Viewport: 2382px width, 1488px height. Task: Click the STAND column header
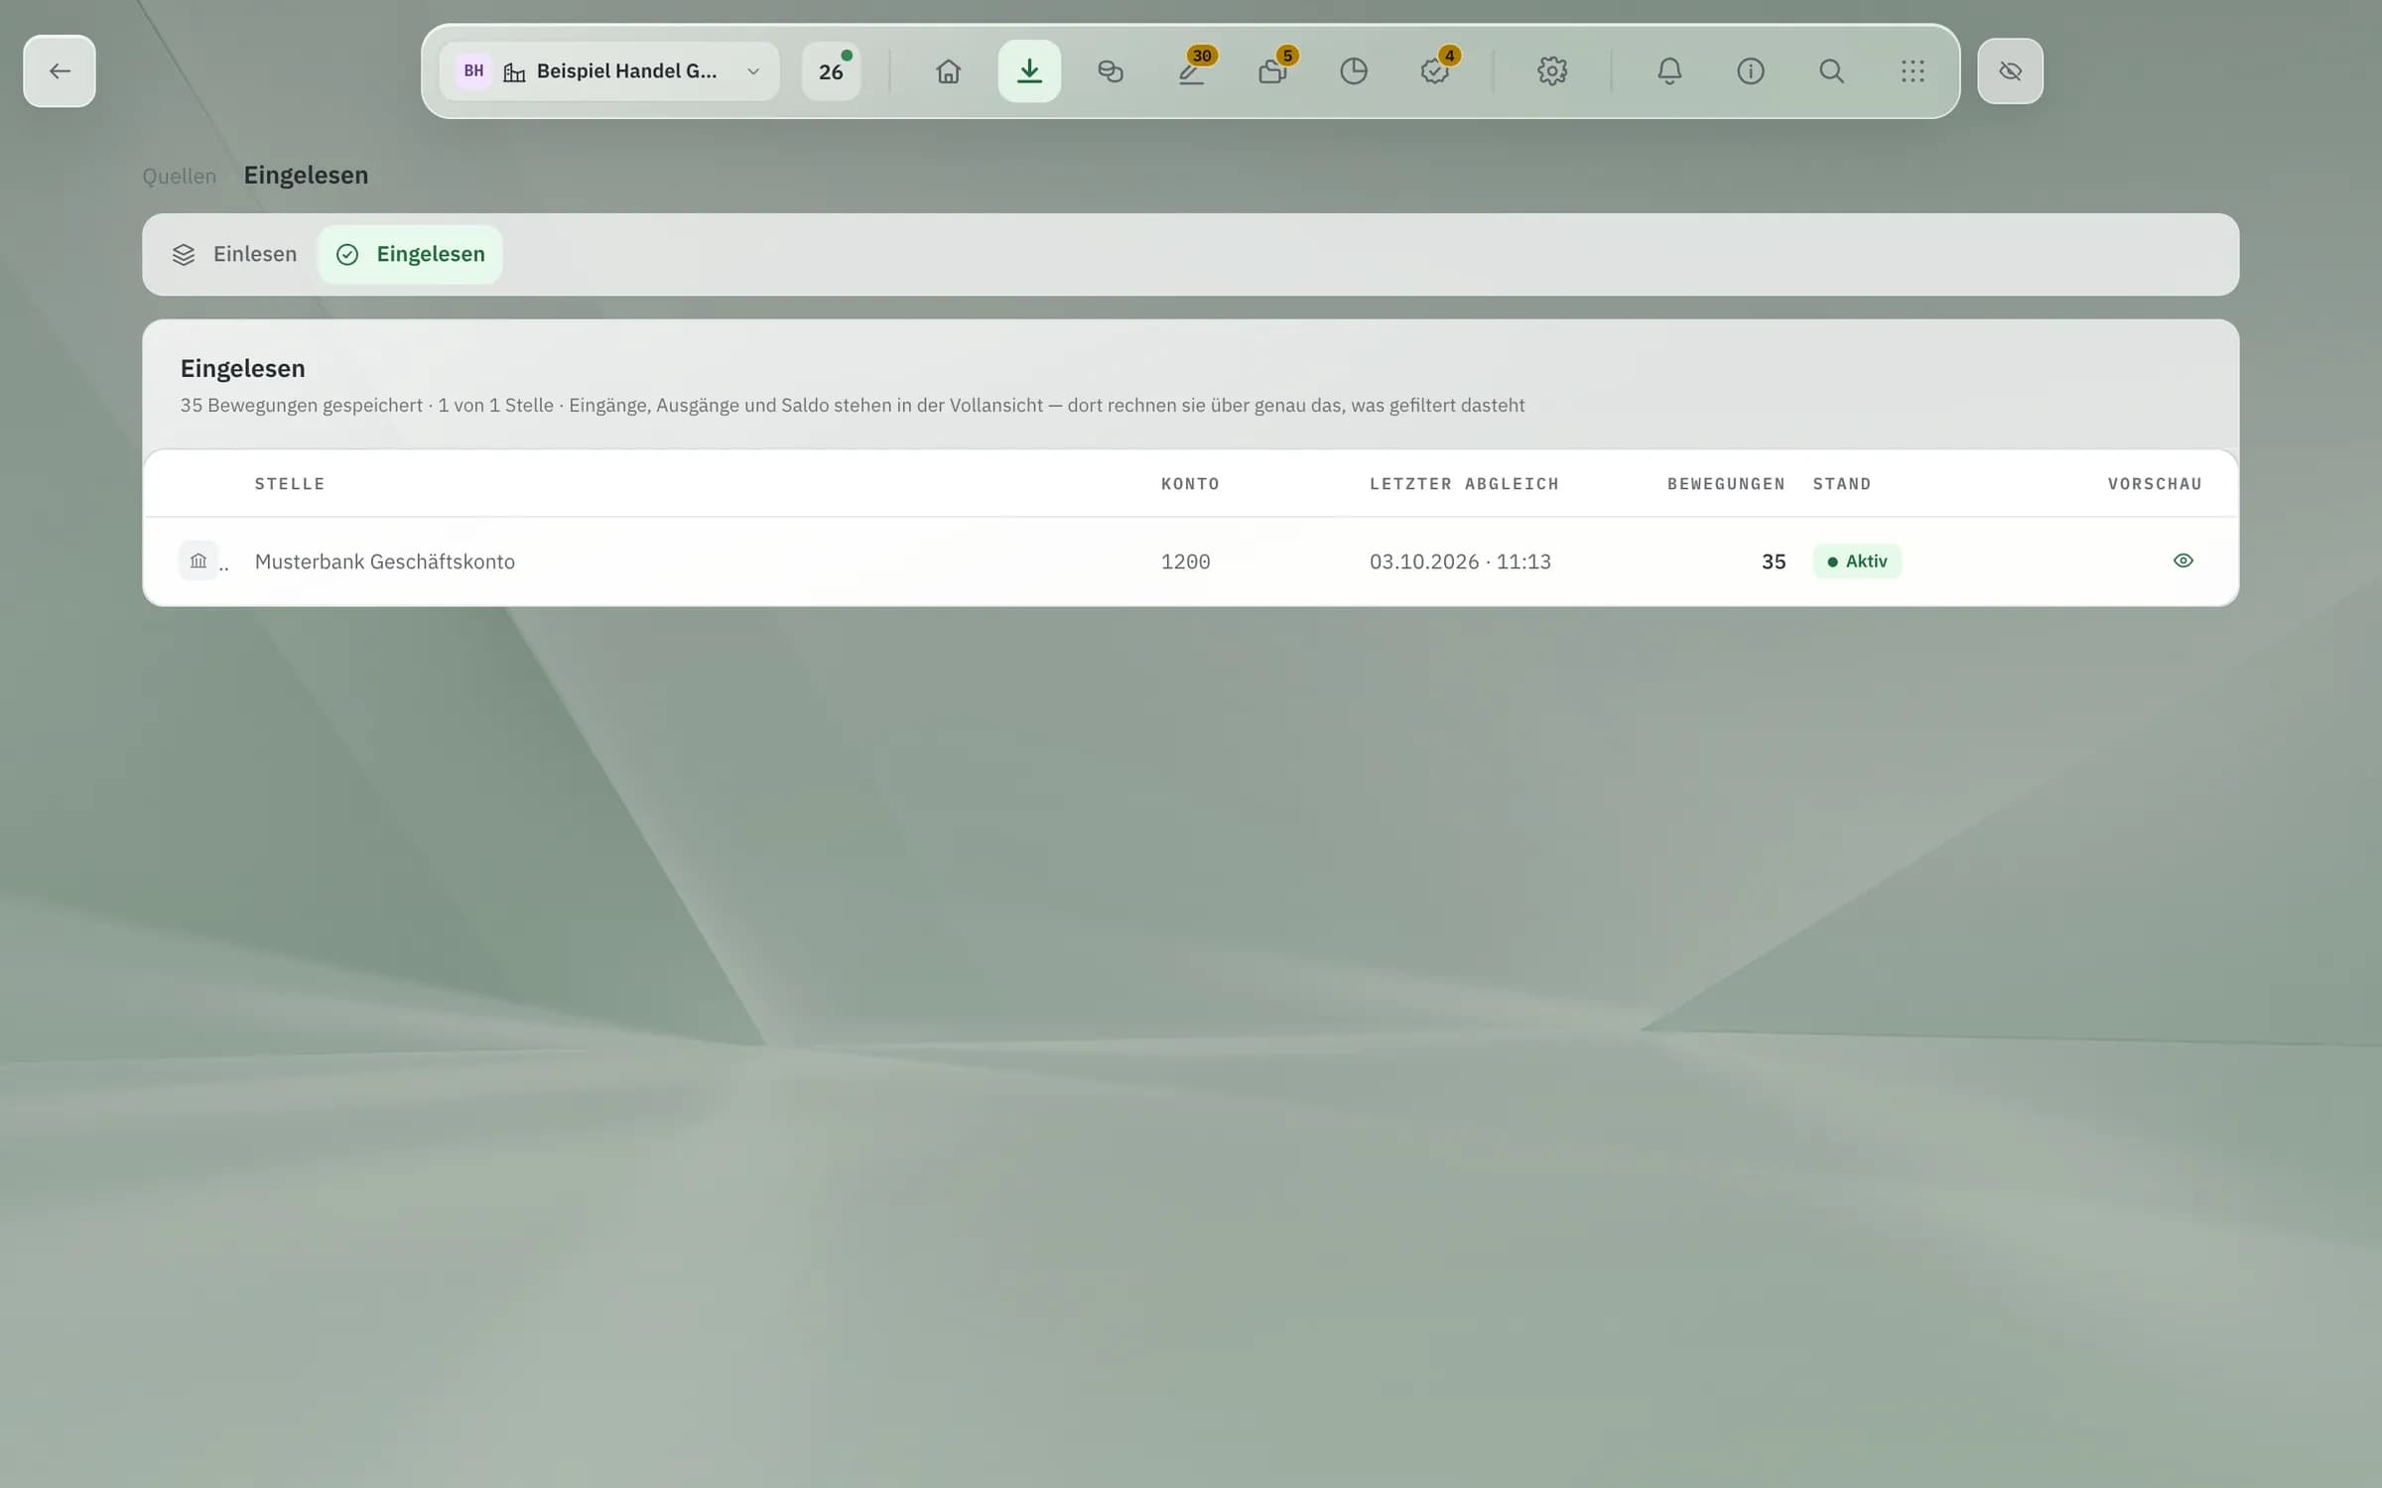point(1842,484)
